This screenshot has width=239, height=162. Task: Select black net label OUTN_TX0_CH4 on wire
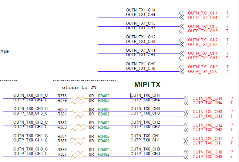pyautogui.click(x=145, y=95)
